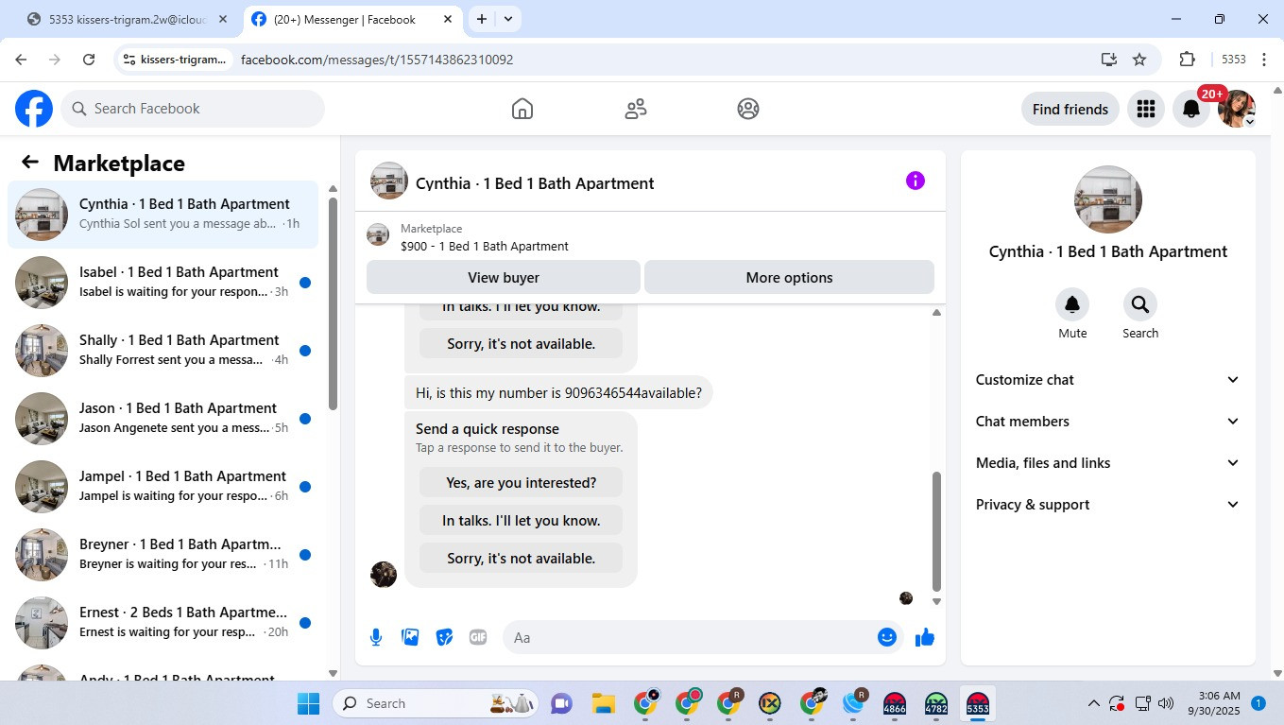Click the View buyer button
The image size is (1284, 725).
(x=504, y=278)
